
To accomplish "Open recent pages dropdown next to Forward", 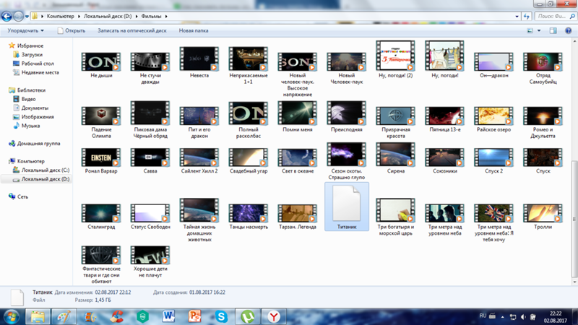I will coord(27,17).
